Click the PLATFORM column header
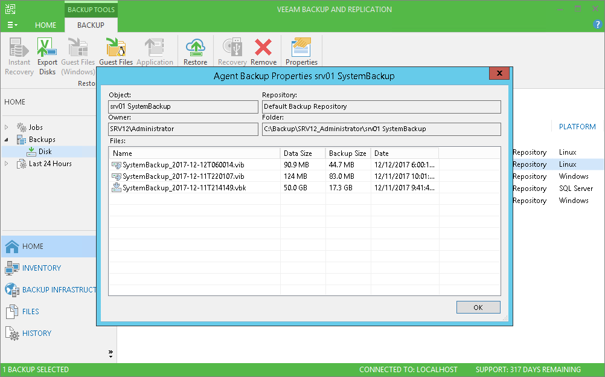Viewport: 605px width, 377px height. [x=577, y=127]
